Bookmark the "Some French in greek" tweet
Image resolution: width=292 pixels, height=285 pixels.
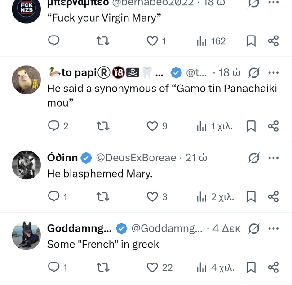point(251,267)
